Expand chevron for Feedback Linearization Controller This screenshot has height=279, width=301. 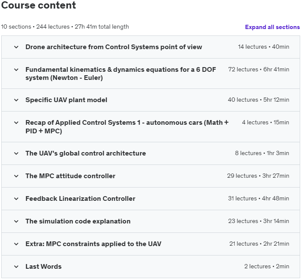point(16,199)
